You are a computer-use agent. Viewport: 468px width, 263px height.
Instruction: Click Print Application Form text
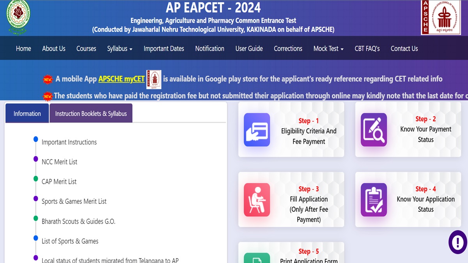pyautogui.click(x=309, y=260)
